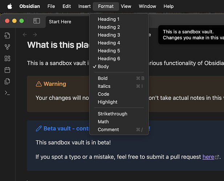Open the canvas grid icon in ribbon
The height and width of the screenshot is (181, 224).
pos(7,58)
